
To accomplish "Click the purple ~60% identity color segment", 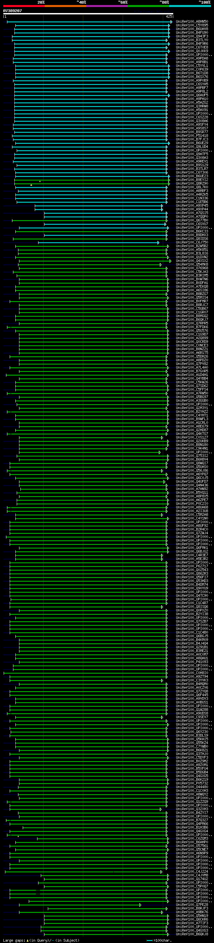I will (x=107, y=6).
